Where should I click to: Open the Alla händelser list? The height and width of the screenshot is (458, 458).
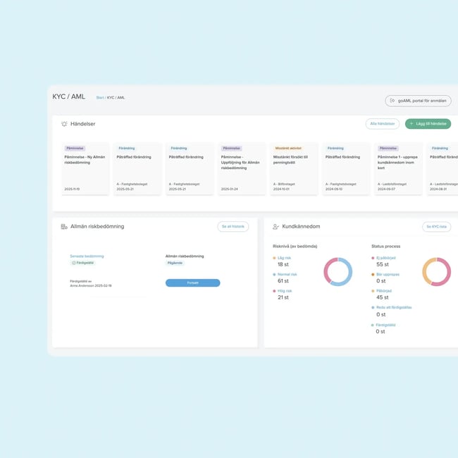[x=383, y=124]
